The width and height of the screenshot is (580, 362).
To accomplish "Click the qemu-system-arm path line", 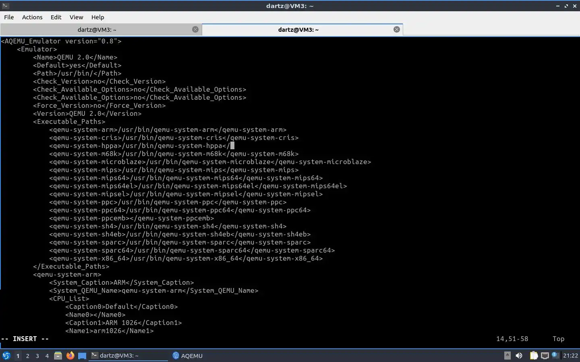I will tap(168, 130).
